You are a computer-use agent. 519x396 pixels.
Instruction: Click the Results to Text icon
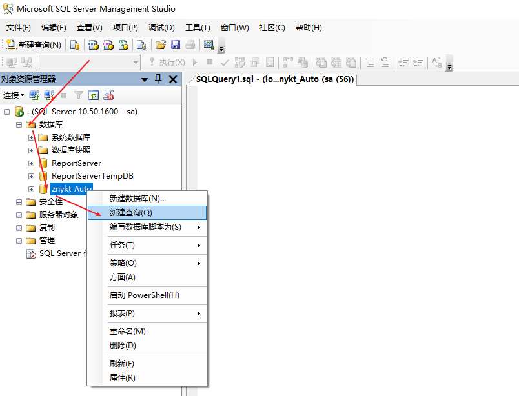pos(321,62)
